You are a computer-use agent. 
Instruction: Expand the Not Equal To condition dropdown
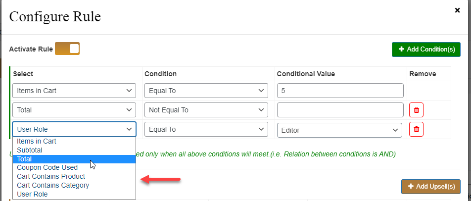[x=206, y=110]
